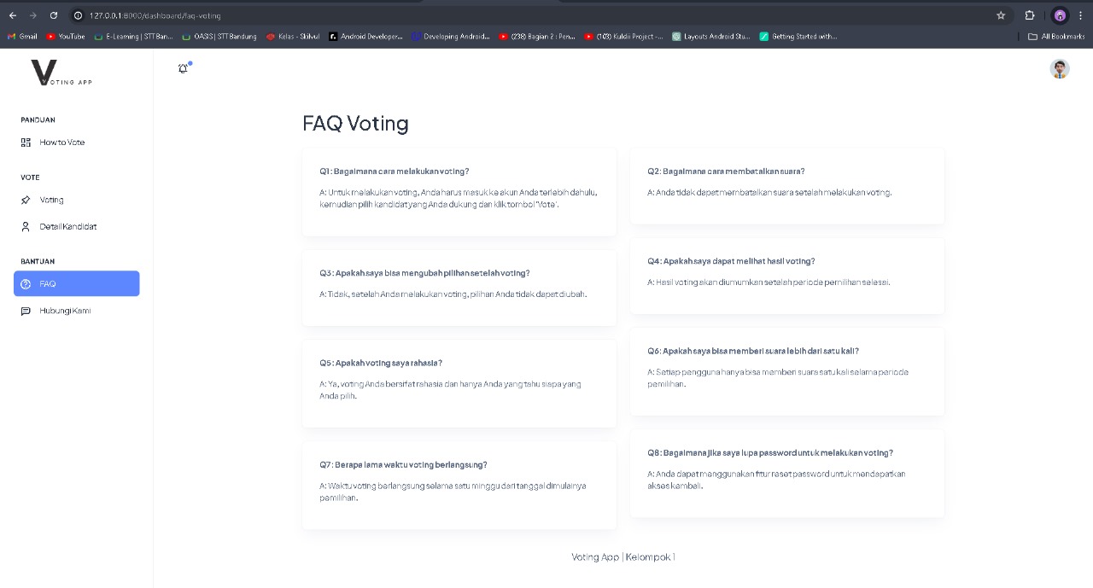Select the FAQ sidebar item
The height and width of the screenshot is (588, 1093).
(x=76, y=283)
